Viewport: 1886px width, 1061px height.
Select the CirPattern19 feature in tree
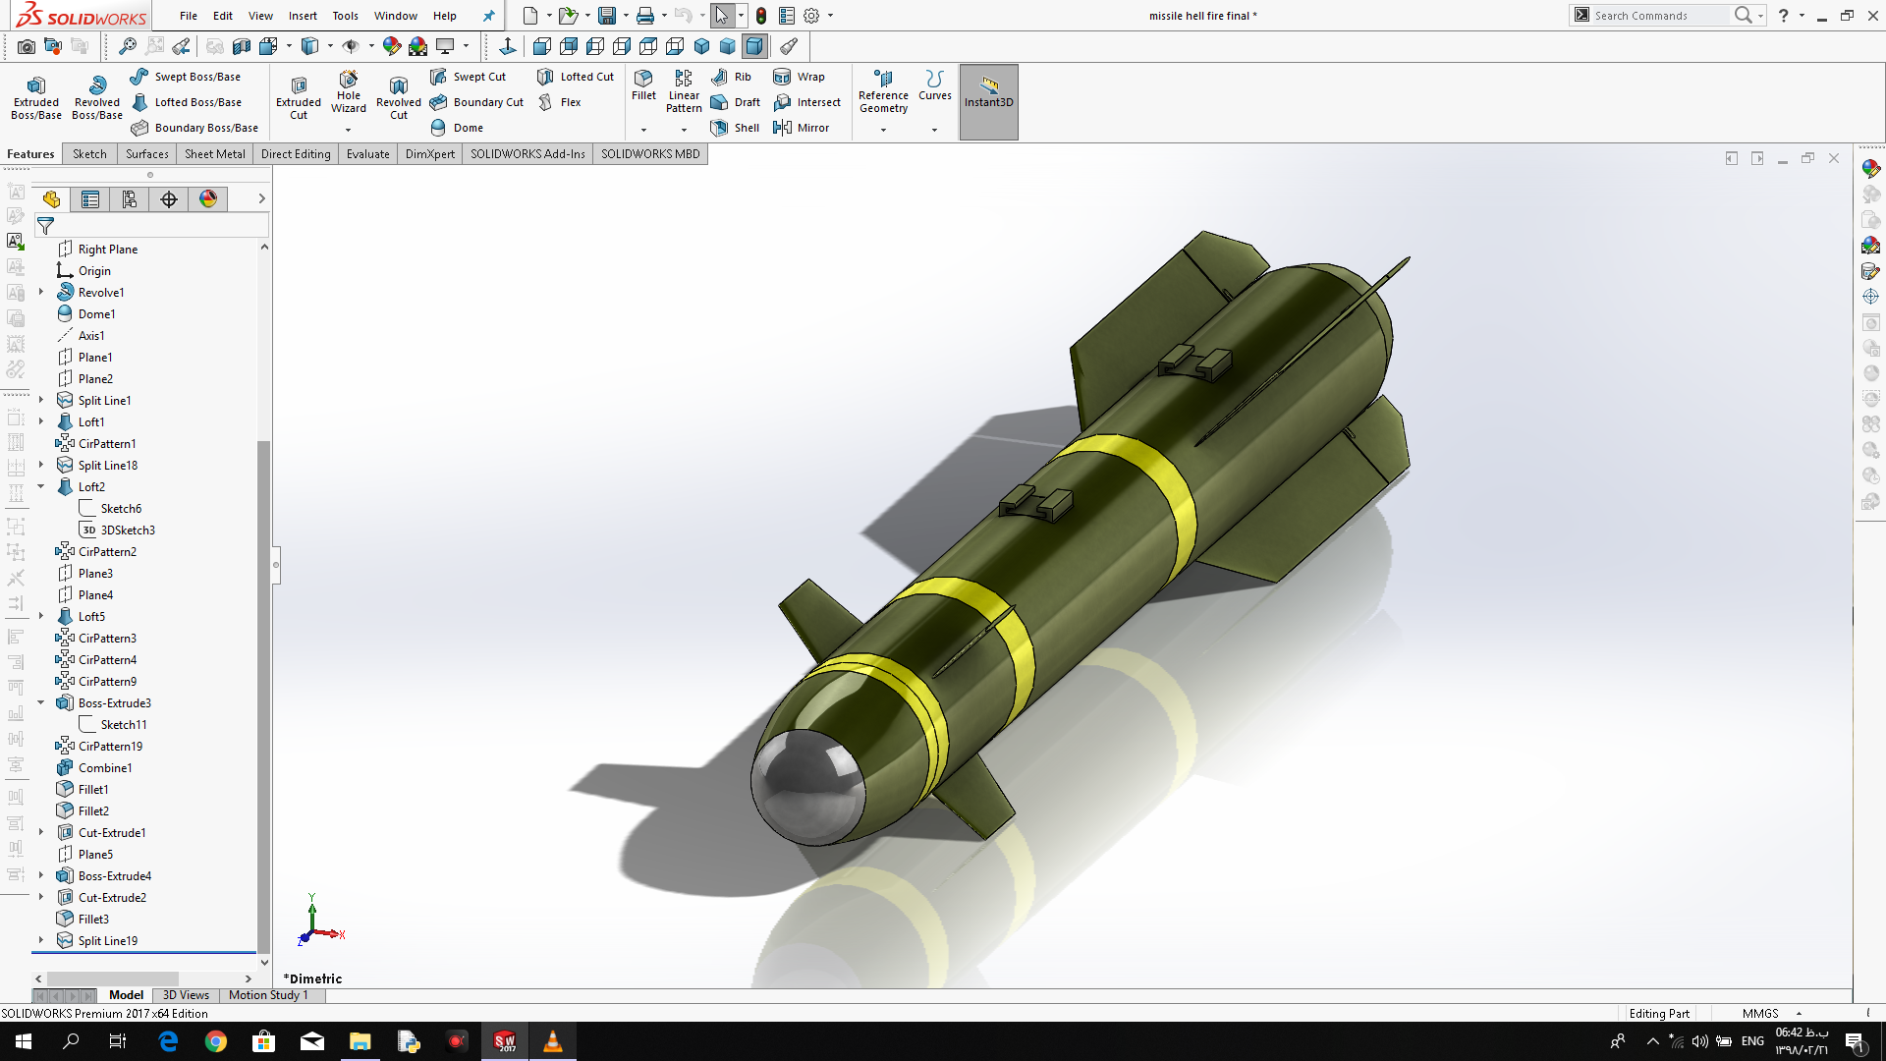point(110,747)
